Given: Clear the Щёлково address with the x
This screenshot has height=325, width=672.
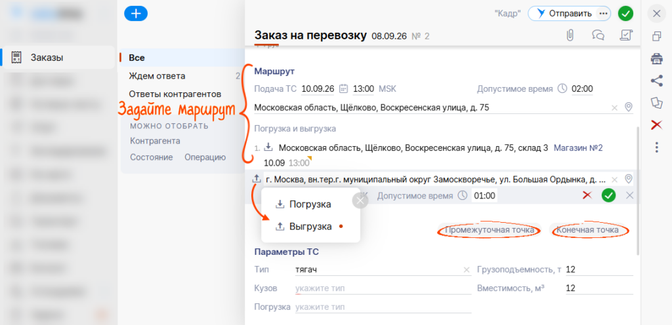Looking at the screenshot, I should point(614,107).
